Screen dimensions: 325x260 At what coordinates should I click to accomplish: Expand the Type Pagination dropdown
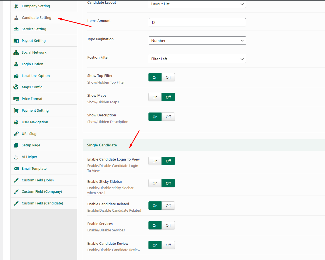tap(197, 41)
